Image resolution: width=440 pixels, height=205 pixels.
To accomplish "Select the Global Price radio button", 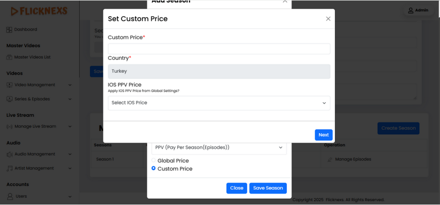I will click(153, 160).
